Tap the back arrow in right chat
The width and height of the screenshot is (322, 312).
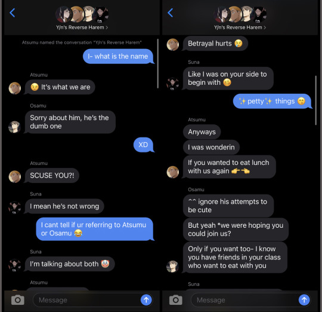170,13
